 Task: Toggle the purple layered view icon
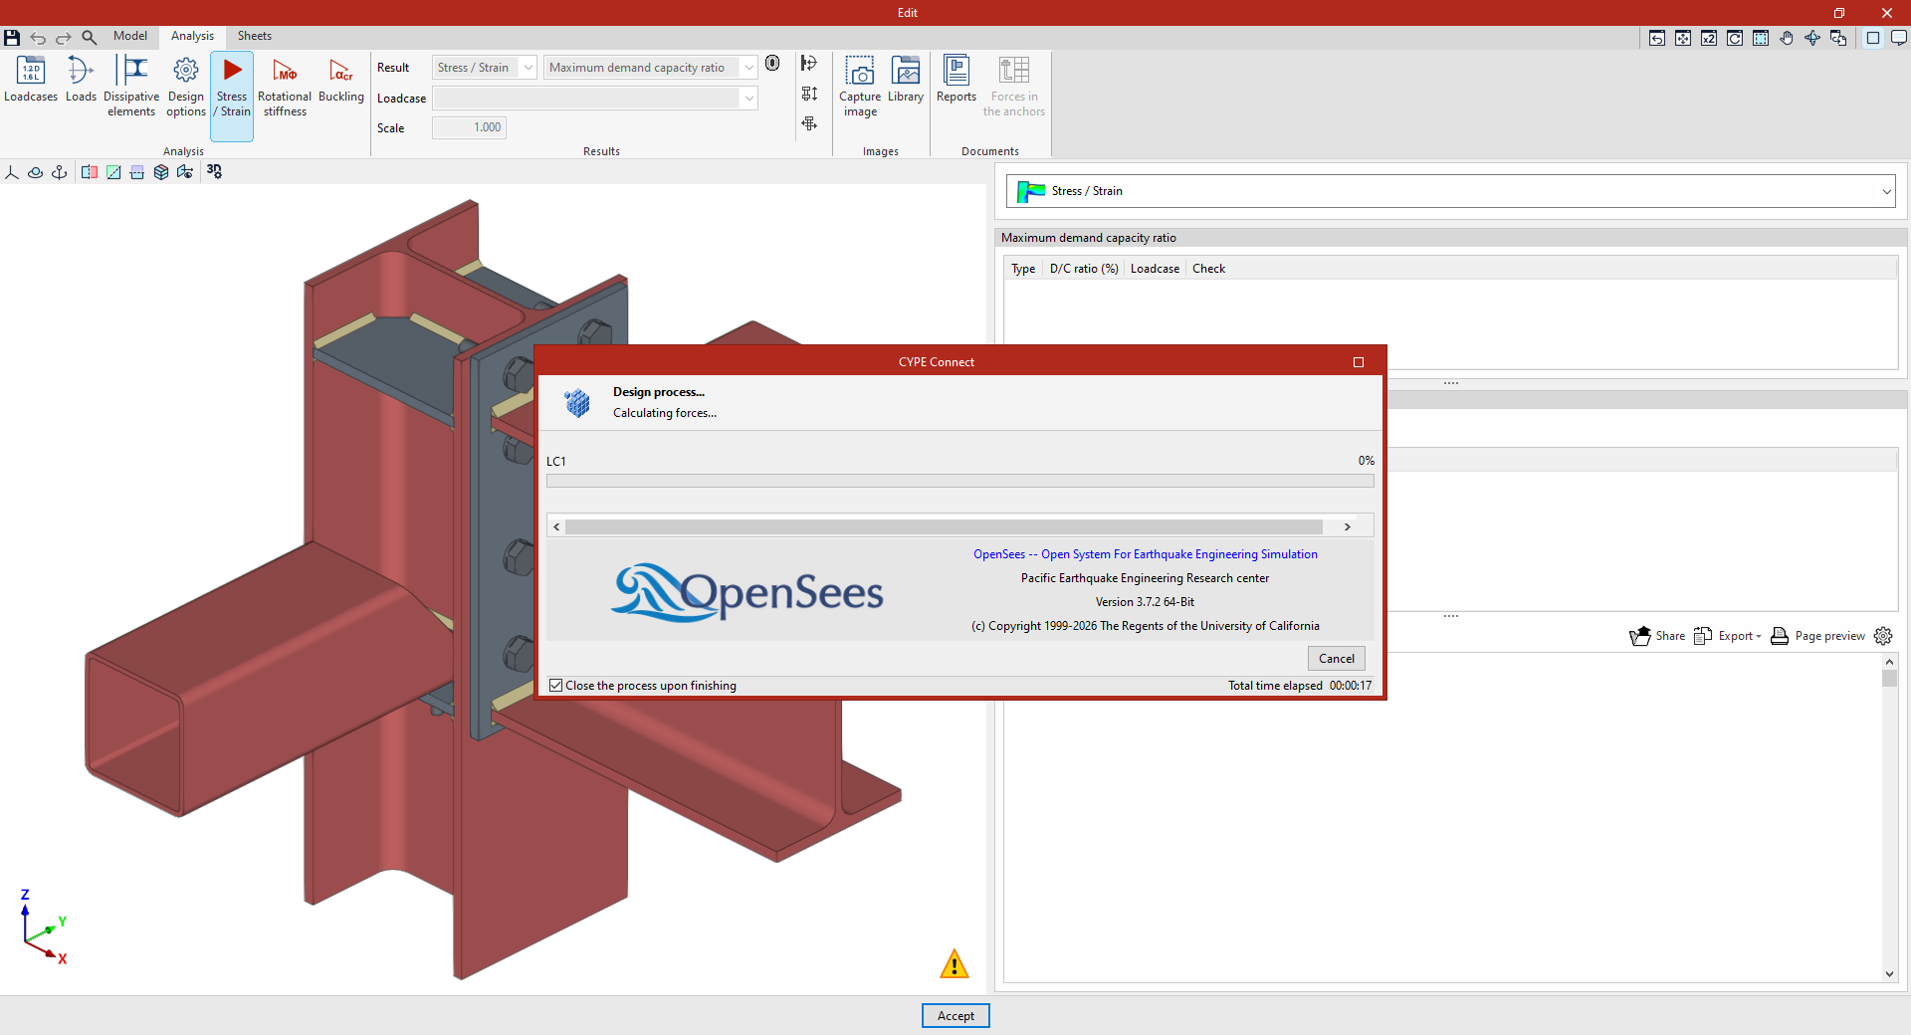point(137,172)
